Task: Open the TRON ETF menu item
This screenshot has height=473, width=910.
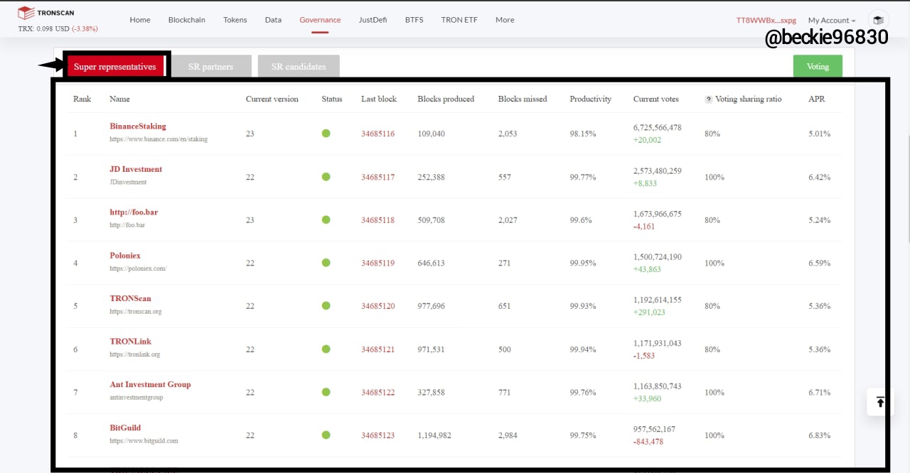Action: (x=459, y=20)
